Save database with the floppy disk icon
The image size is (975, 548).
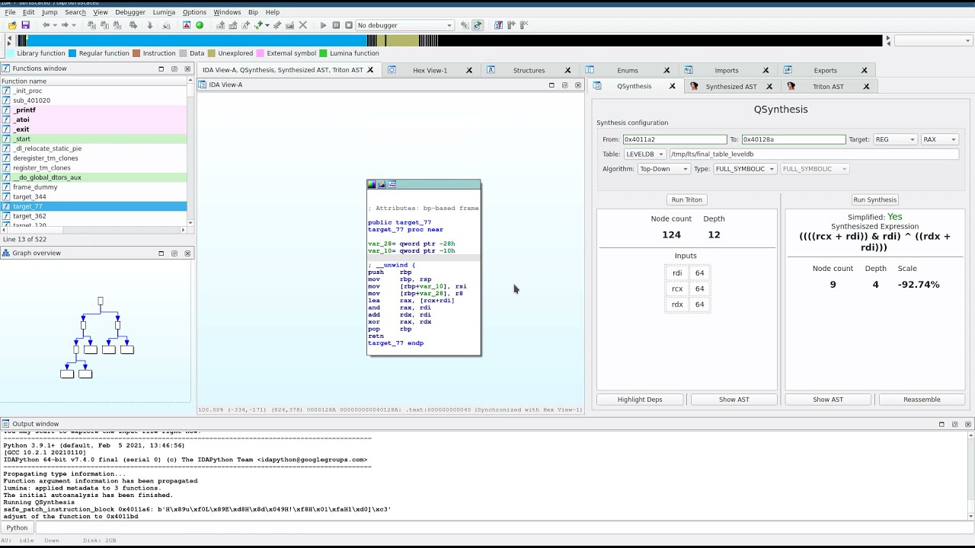(x=25, y=25)
